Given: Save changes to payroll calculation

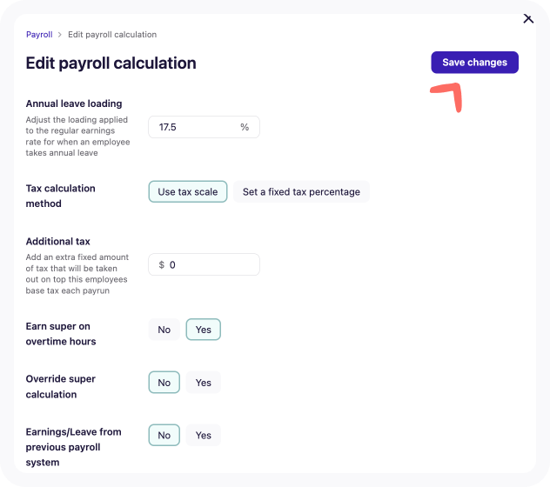Looking at the screenshot, I should (474, 63).
